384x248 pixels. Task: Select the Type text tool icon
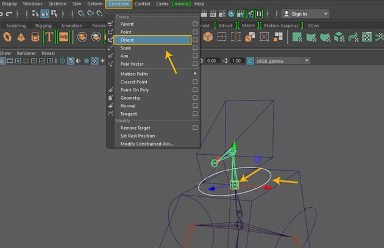(x=48, y=37)
